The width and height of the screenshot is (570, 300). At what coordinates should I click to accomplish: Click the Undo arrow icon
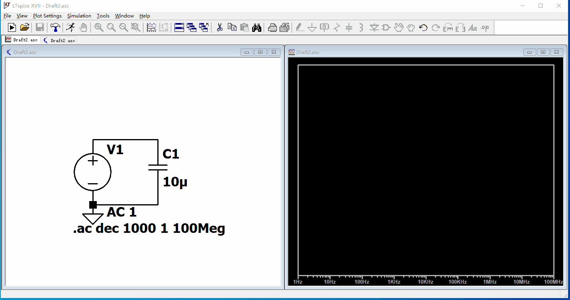tap(423, 27)
